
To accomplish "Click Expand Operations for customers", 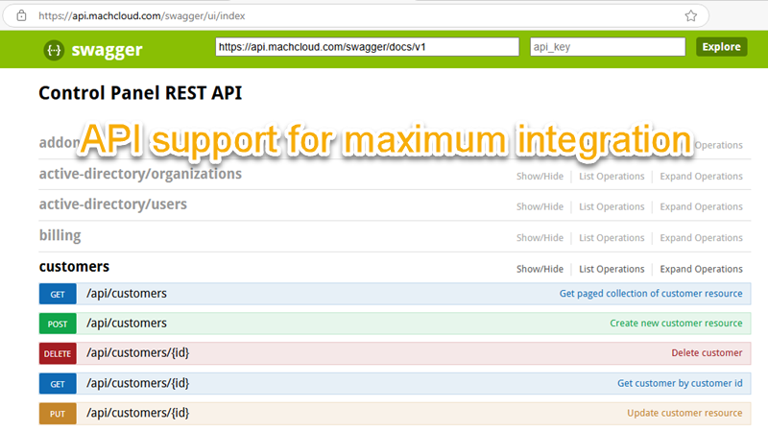I will click(701, 269).
